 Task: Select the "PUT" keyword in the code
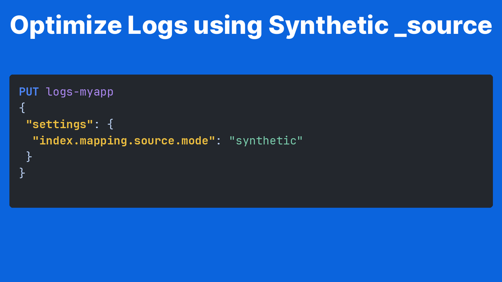point(29,92)
